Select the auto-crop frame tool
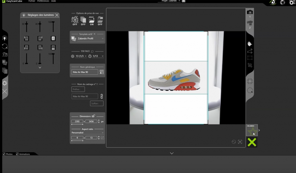 pos(250,65)
